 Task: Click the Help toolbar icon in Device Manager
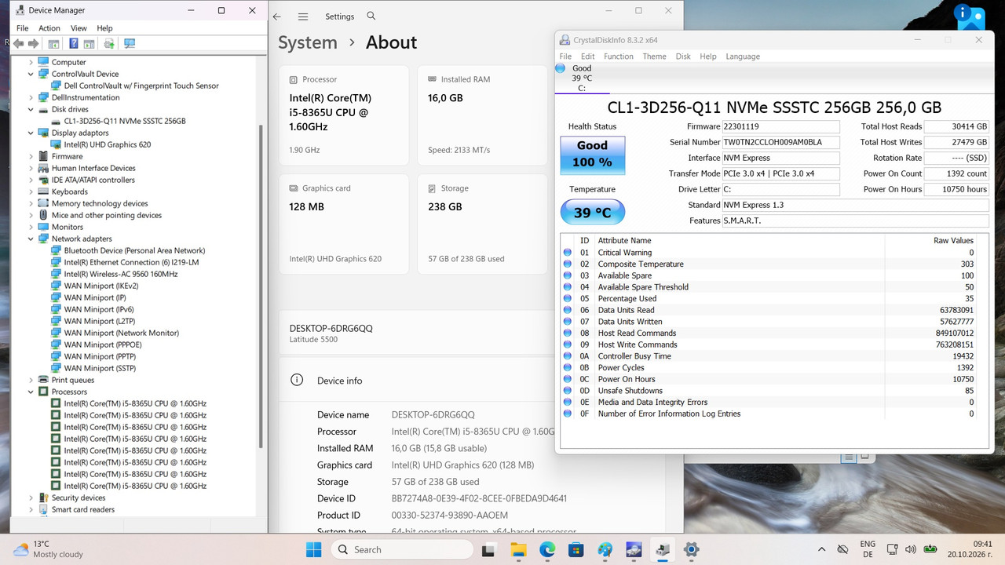(74, 44)
